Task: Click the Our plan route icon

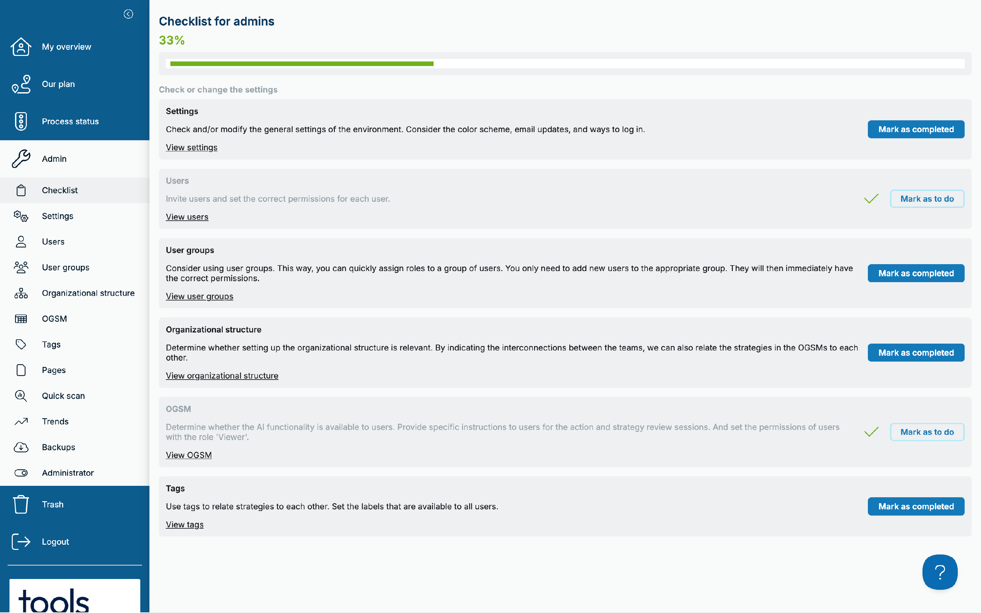Action: 21,84
